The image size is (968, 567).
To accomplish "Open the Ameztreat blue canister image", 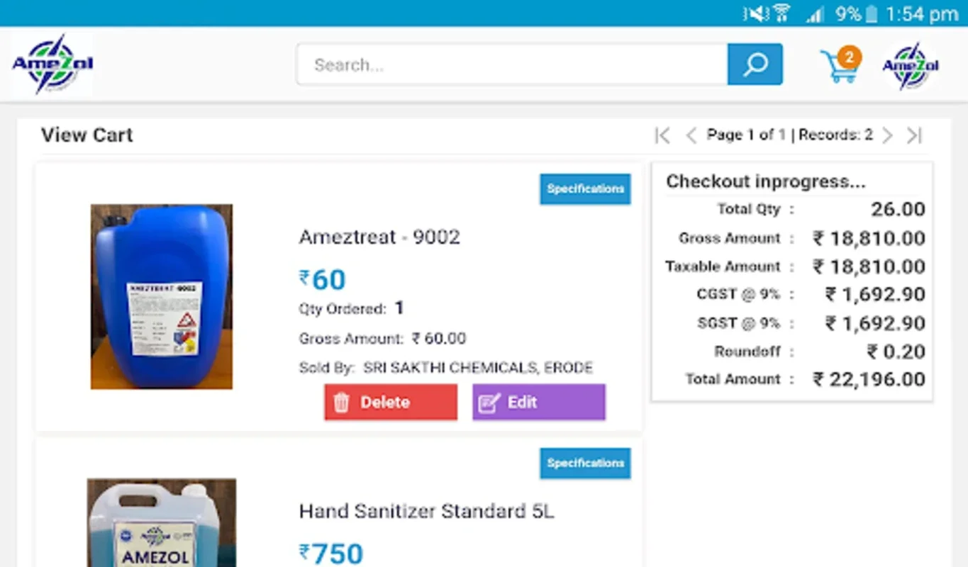I will pyautogui.click(x=162, y=296).
